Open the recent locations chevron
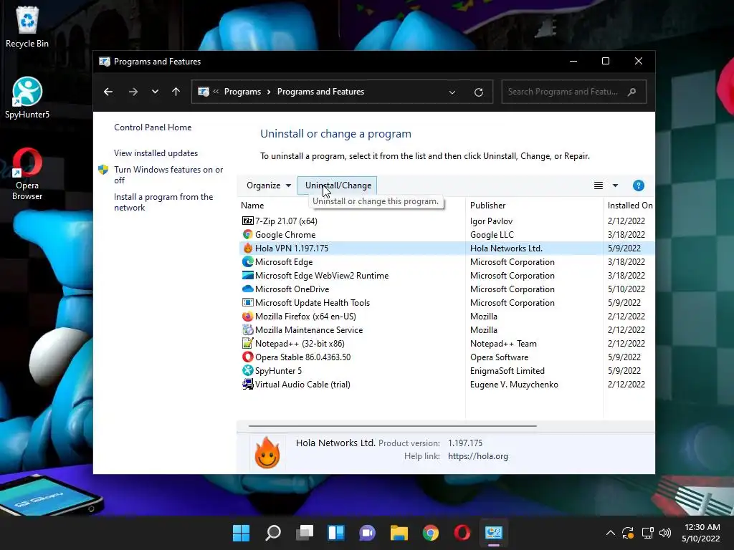This screenshot has width=734, height=550. (155, 92)
